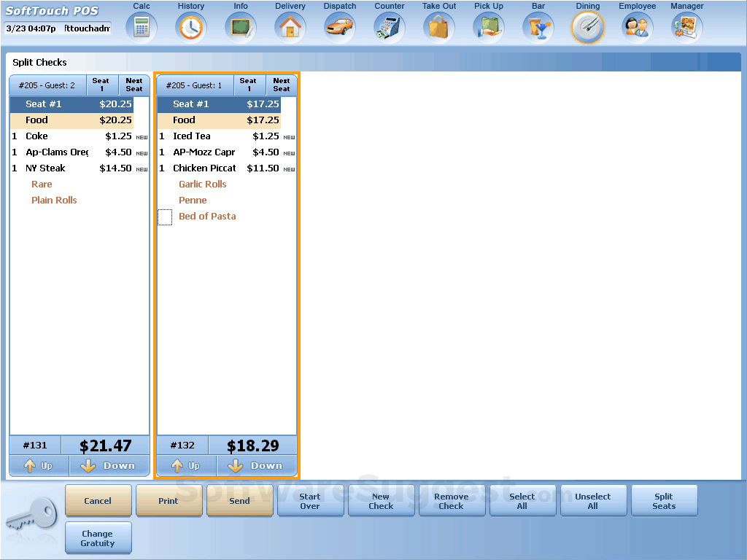
Task: Open the Manager functions screen
Action: (x=686, y=27)
